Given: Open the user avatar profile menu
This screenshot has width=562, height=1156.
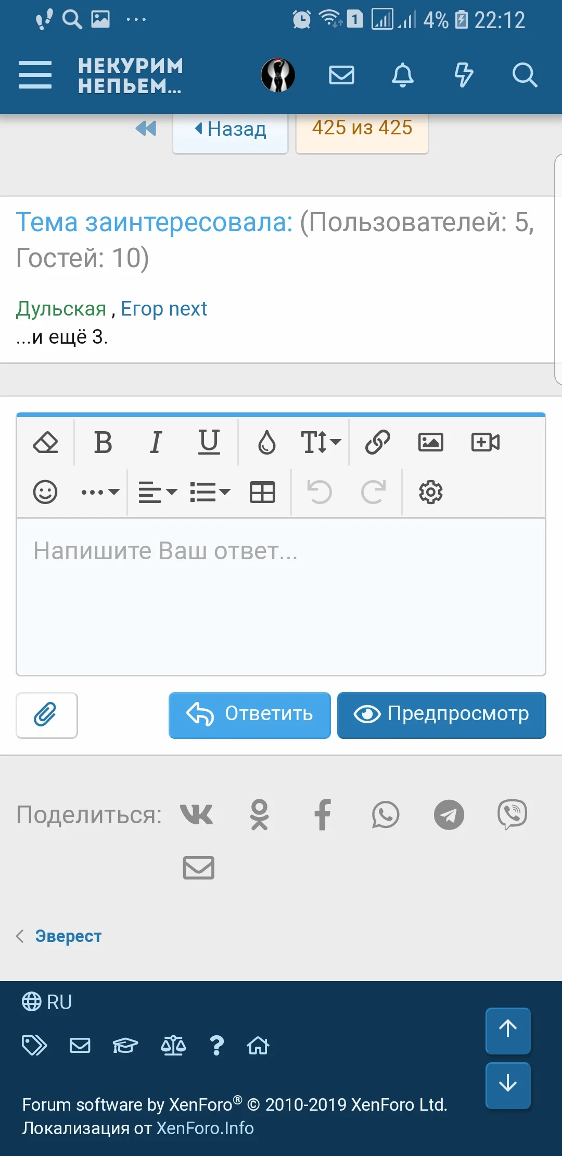Looking at the screenshot, I should coord(278,75).
